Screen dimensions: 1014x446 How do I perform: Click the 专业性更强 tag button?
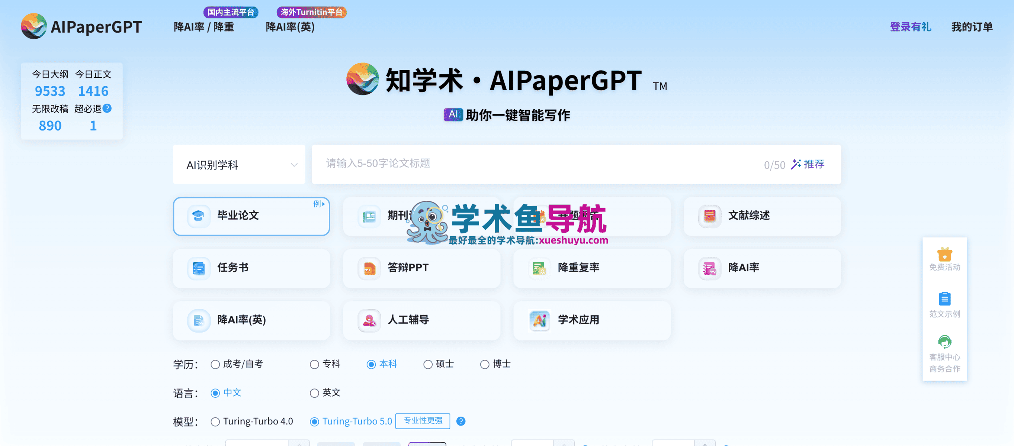tap(423, 421)
